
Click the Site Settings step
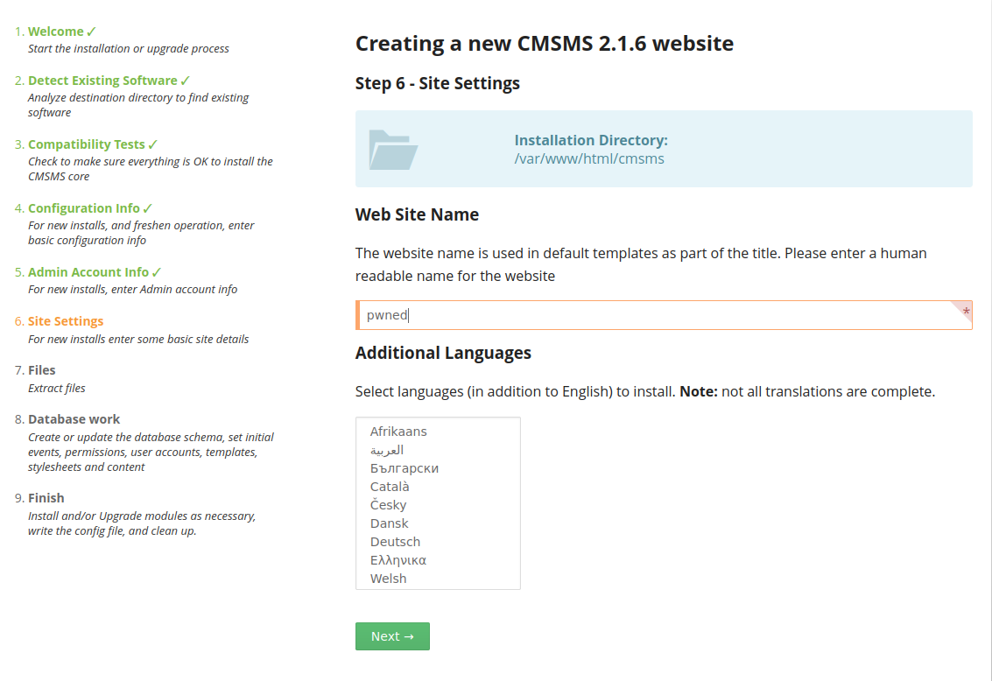click(65, 321)
